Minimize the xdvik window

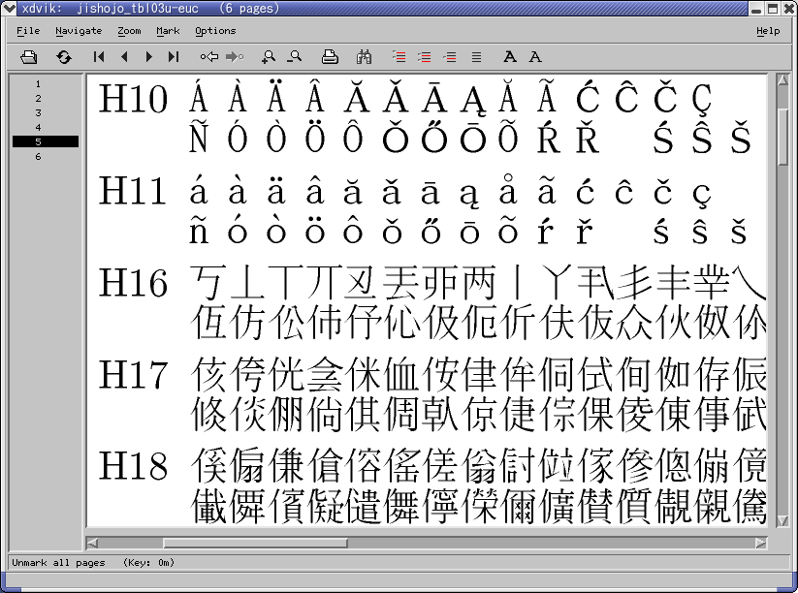click(x=756, y=9)
